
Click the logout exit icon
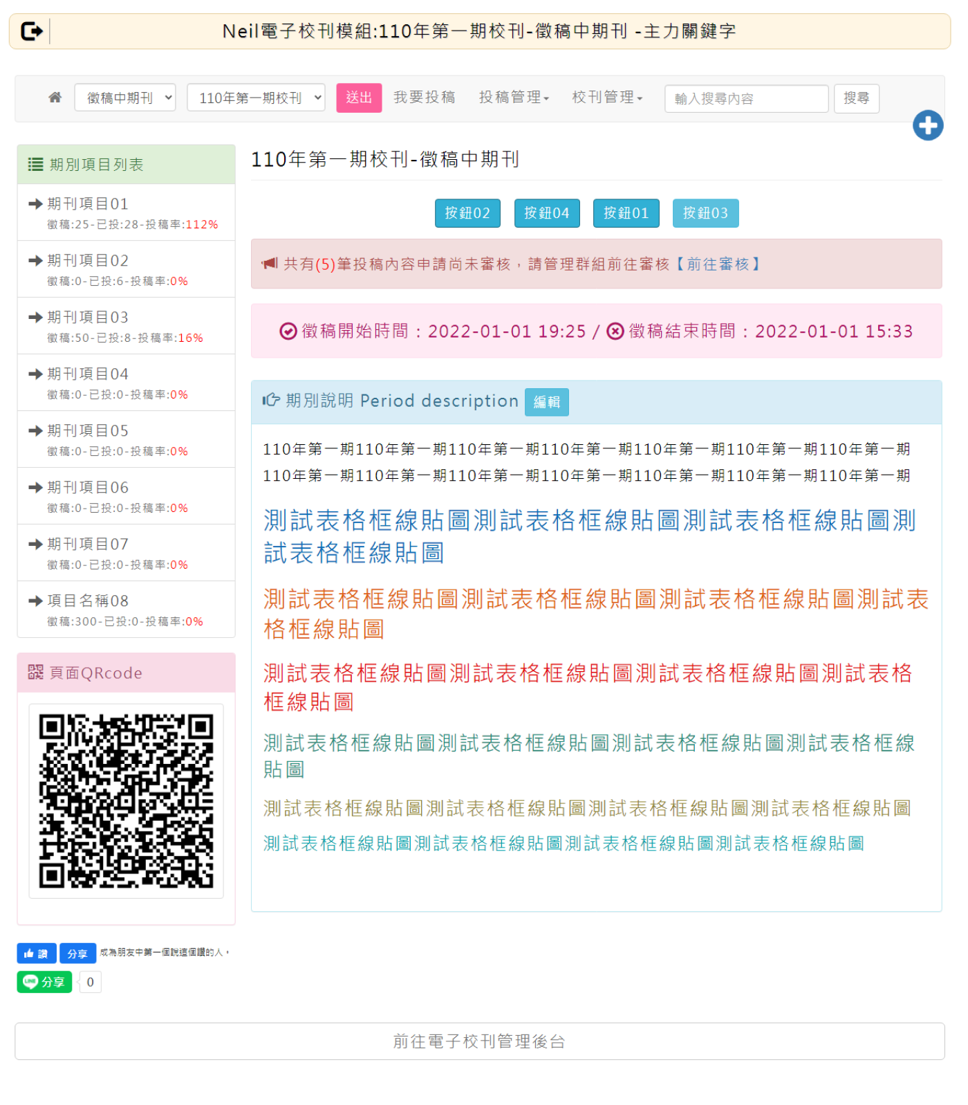pos(32,31)
